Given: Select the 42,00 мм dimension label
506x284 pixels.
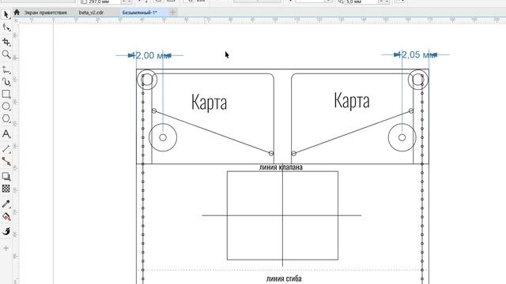Looking at the screenshot, I should coord(151,55).
